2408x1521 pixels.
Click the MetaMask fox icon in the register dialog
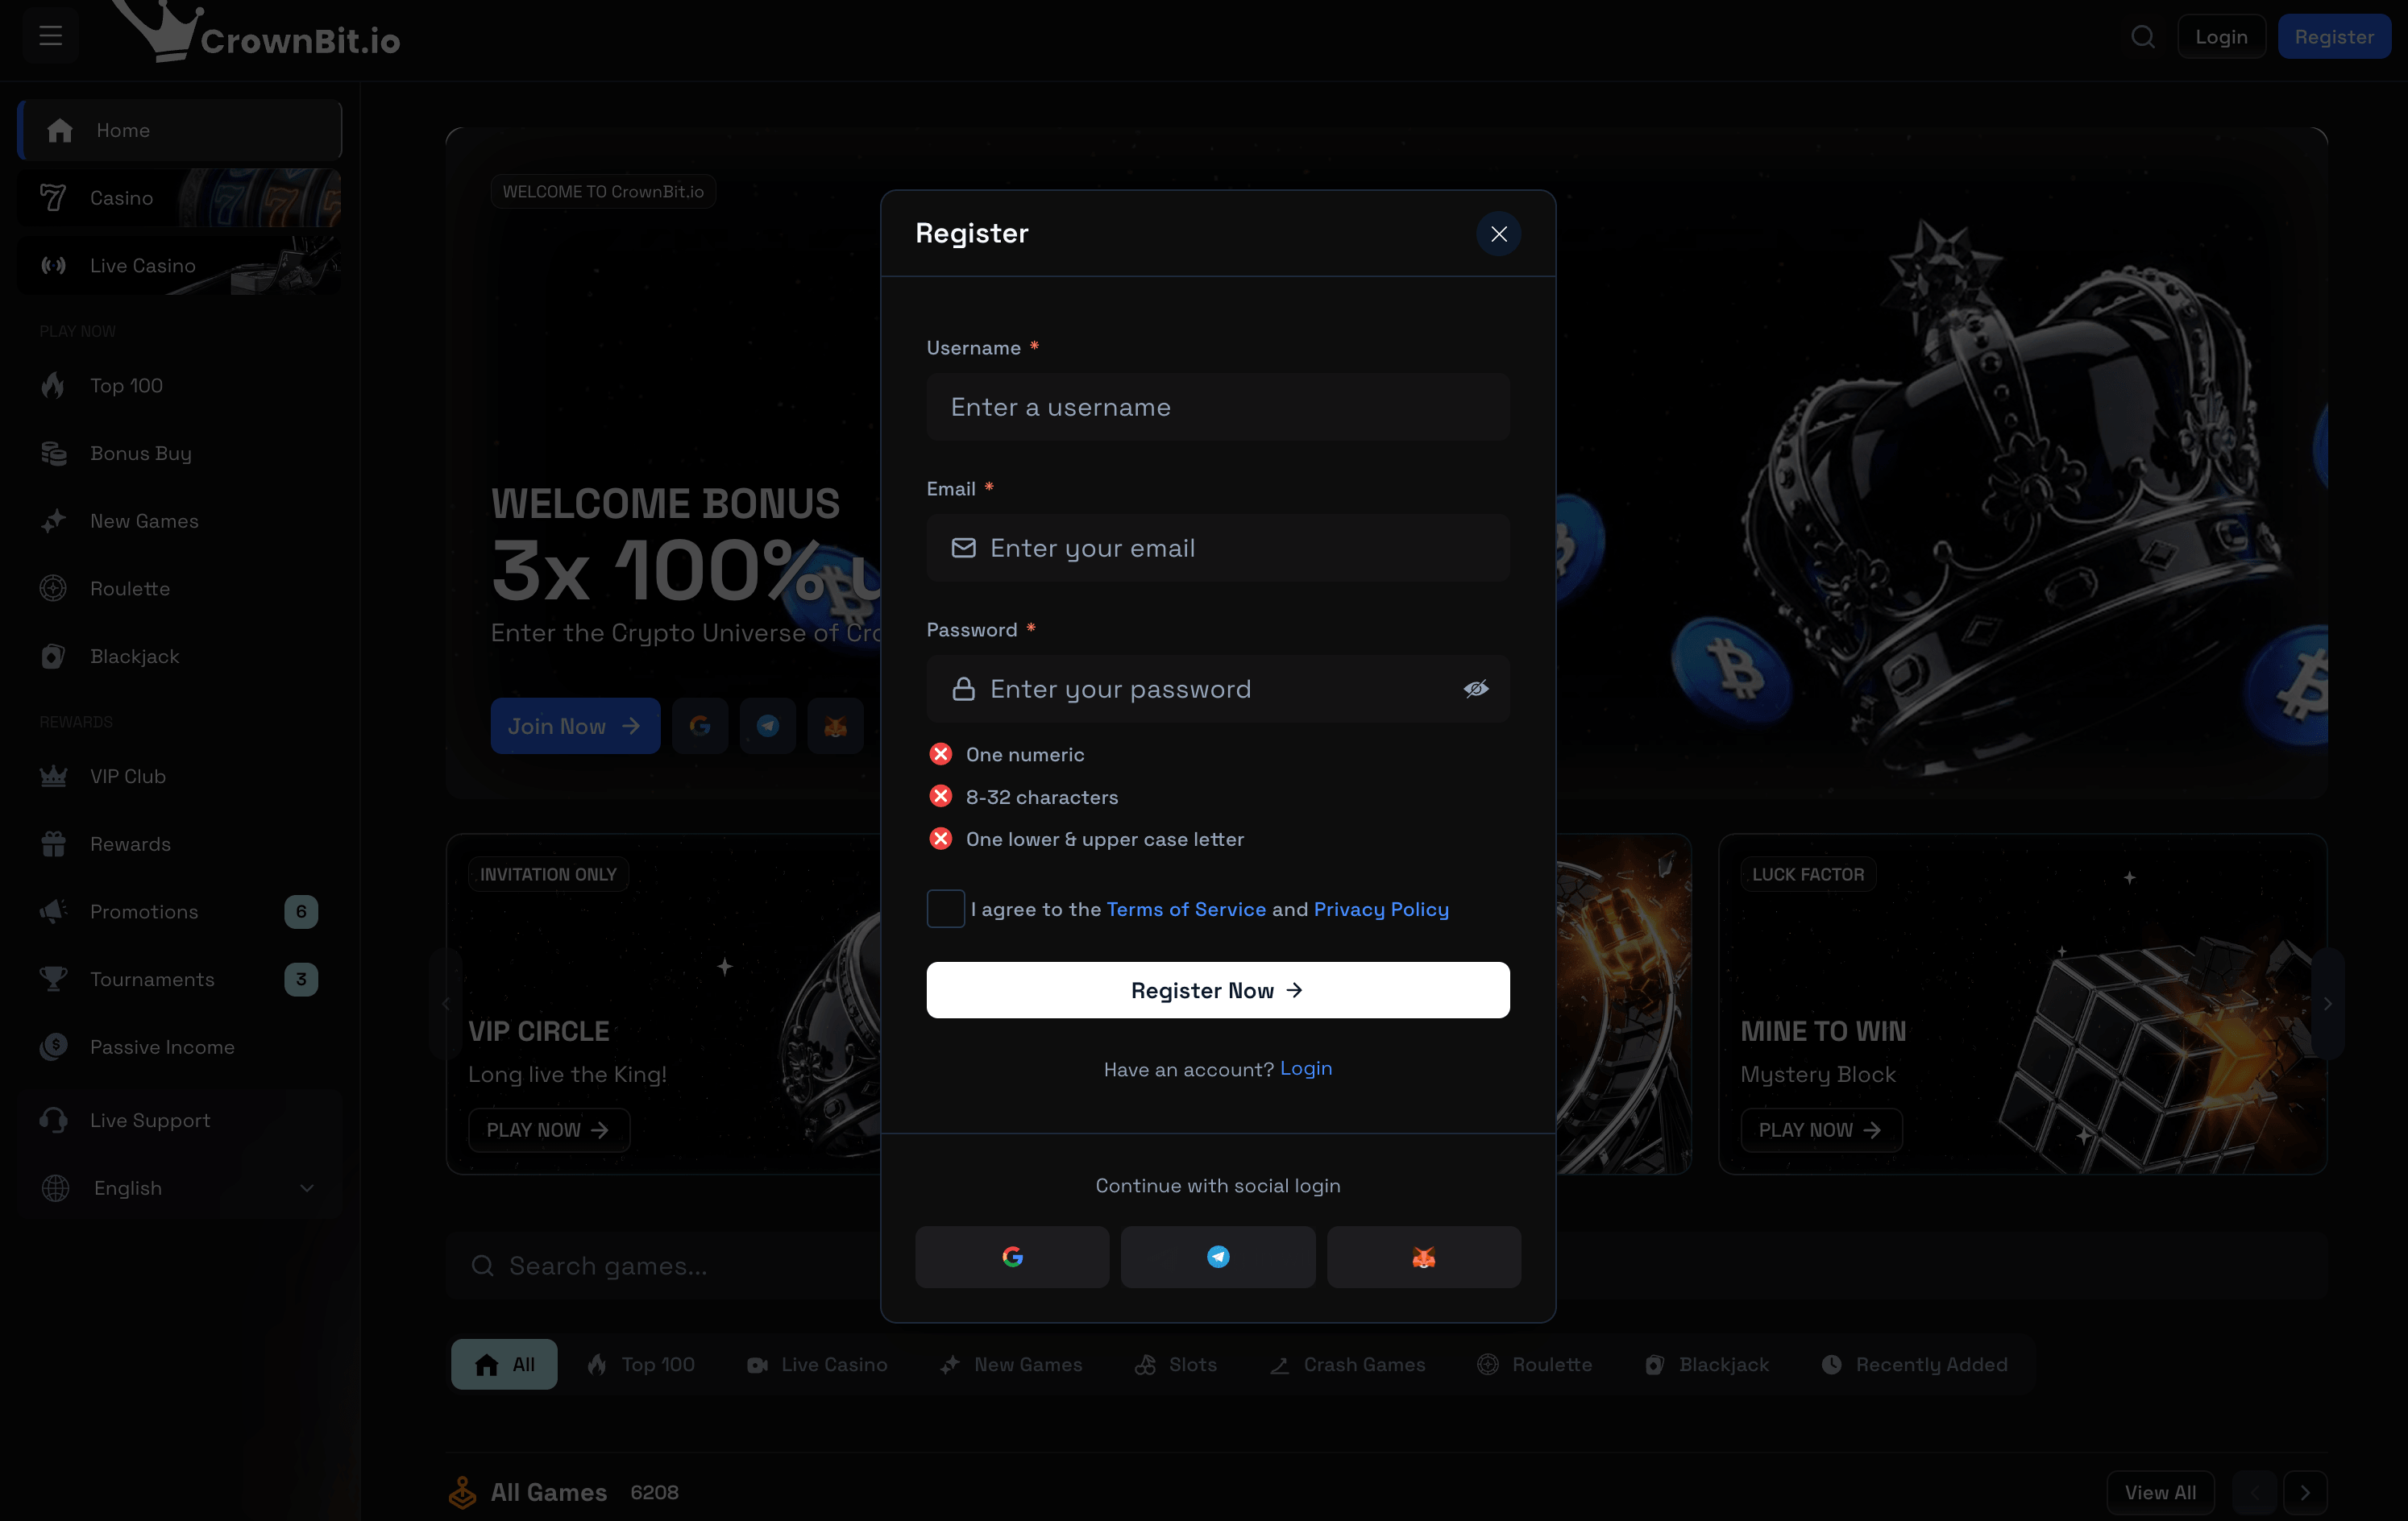tap(1424, 1256)
